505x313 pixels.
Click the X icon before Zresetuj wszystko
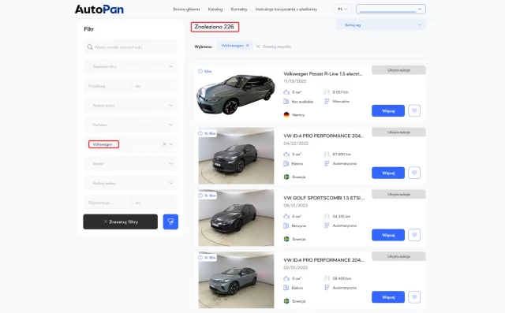point(258,47)
